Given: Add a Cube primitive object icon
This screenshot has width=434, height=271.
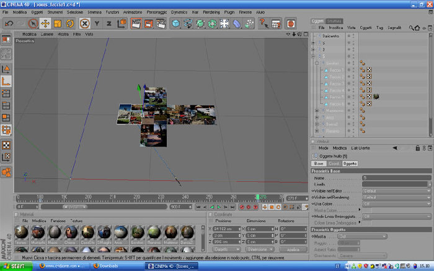Looking at the screenshot, I should click(x=175, y=24).
